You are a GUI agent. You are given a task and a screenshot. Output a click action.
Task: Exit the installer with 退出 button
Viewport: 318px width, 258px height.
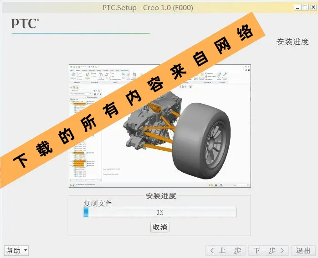pos(303,251)
